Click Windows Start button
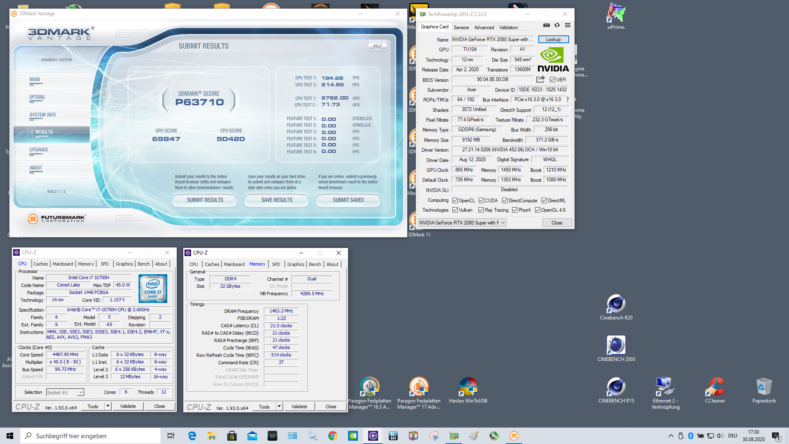 [x=10, y=436]
